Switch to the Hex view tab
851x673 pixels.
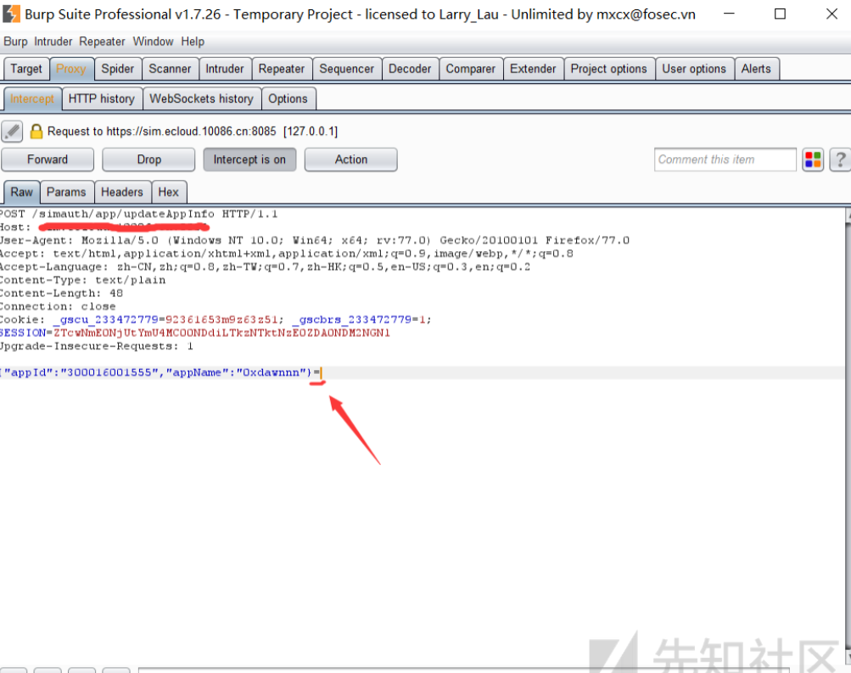pos(168,192)
